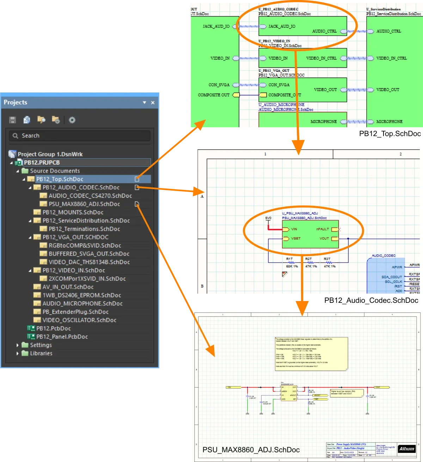Open BUFFERED_SVGA_OUT.SchDoc
The height and width of the screenshot is (462, 423).
click(89, 254)
